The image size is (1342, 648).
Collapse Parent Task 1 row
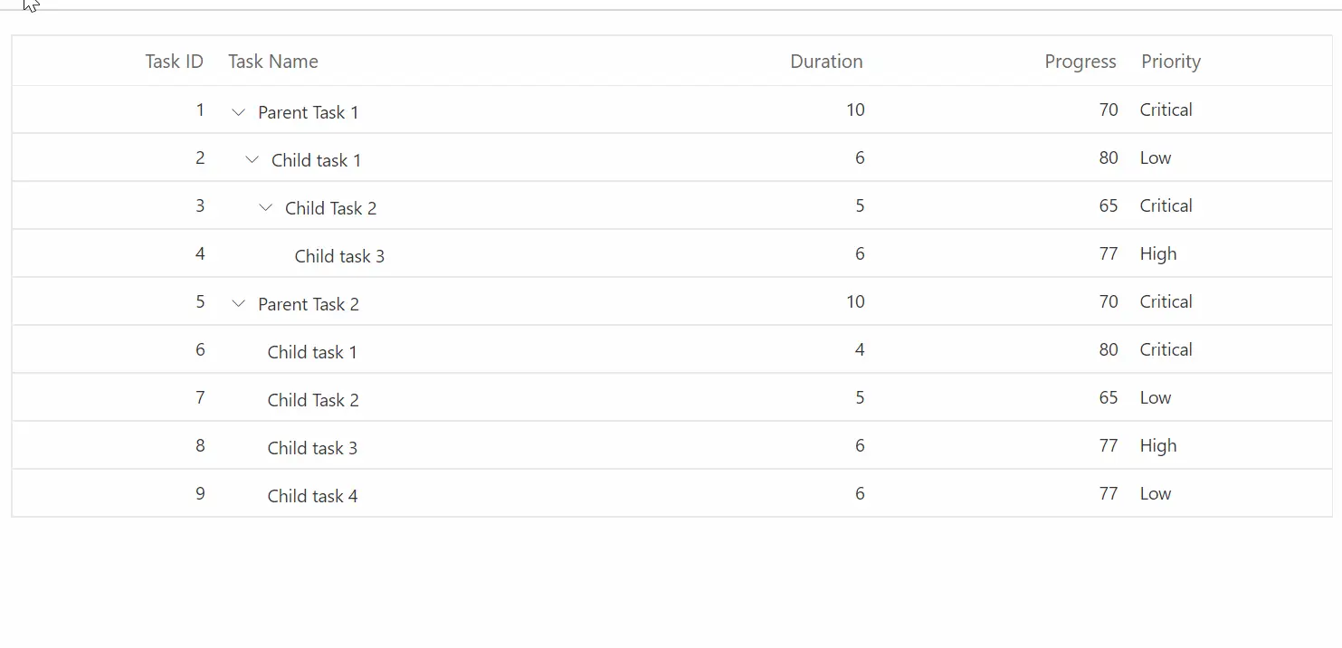(x=238, y=112)
